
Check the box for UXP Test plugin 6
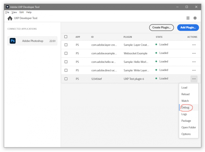pyautogui.click(x=66, y=79)
